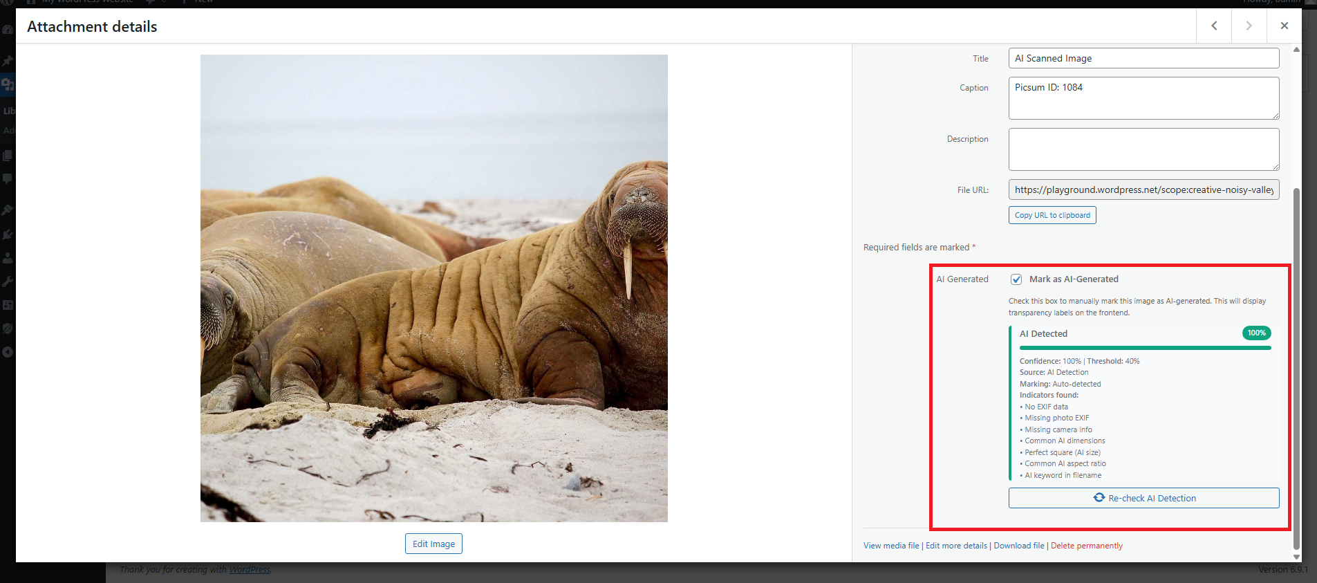Image resolution: width=1317 pixels, height=583 pixels.
Task: Go to the next attachment using the right chevron
Action: point(1249,26)
